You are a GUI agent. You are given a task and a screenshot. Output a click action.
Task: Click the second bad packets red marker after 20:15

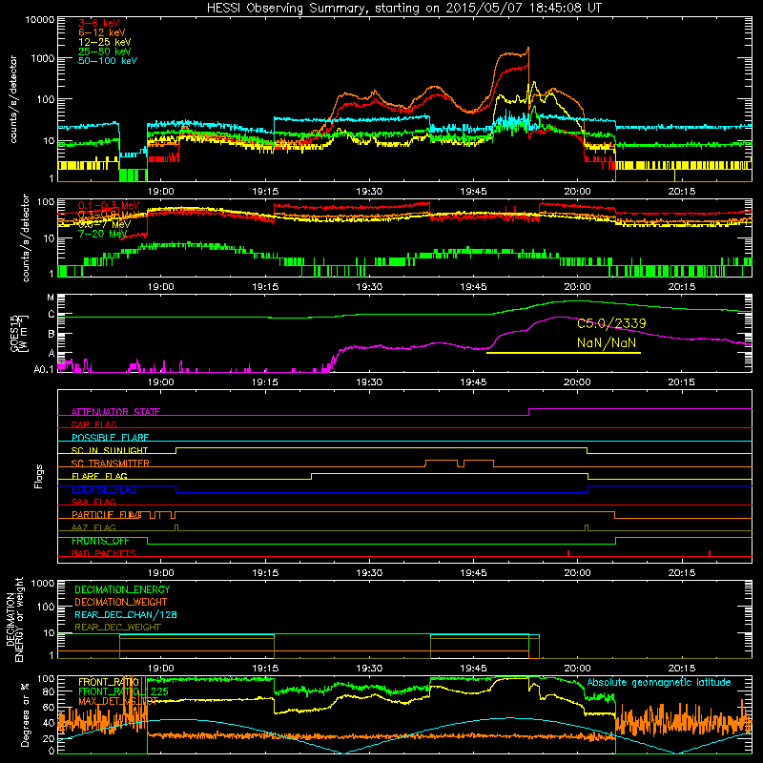710,553
